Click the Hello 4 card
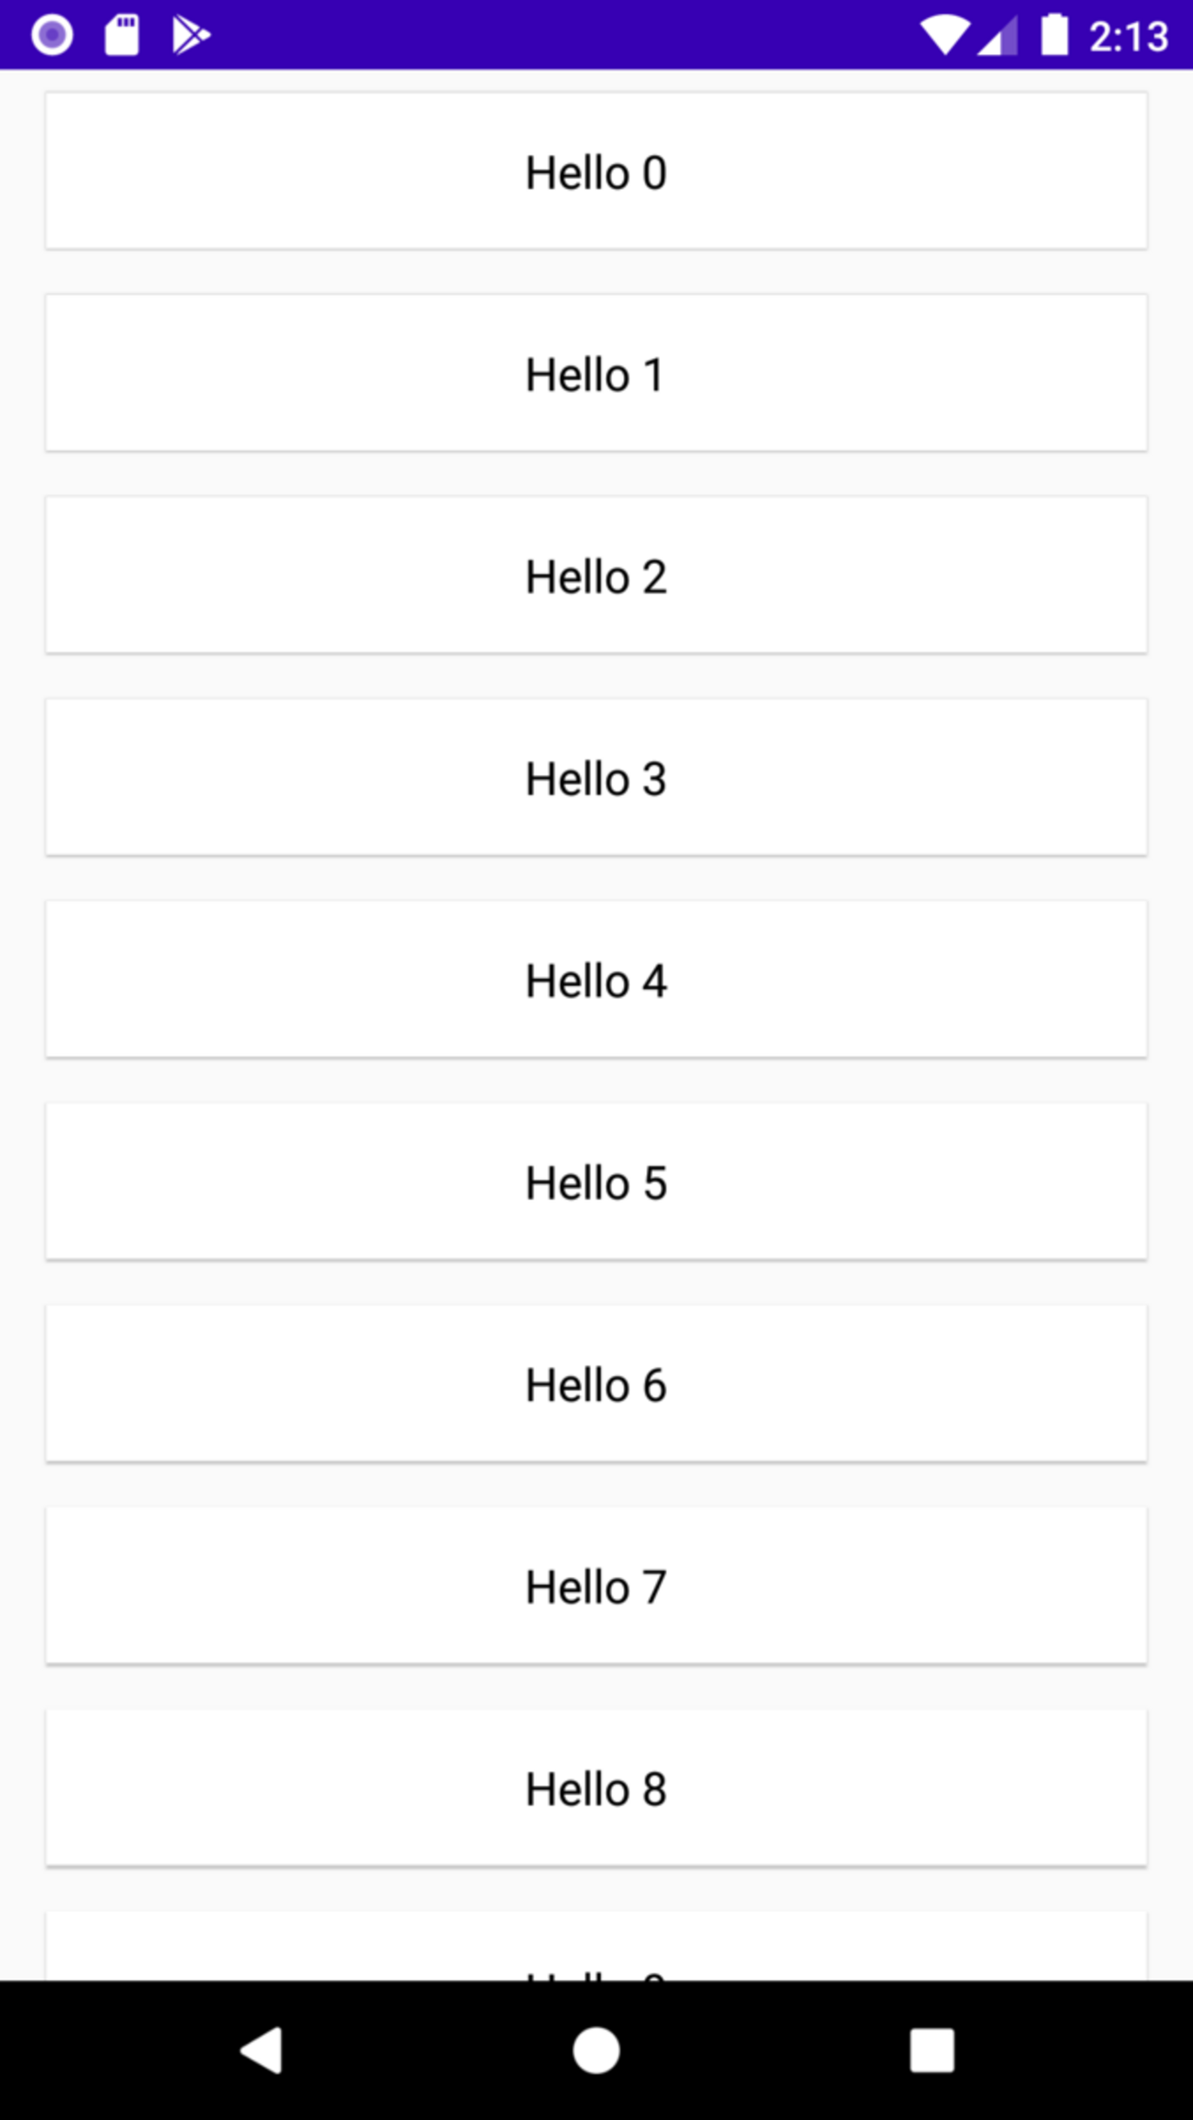1193x2120 pixels. click(596, 980)
